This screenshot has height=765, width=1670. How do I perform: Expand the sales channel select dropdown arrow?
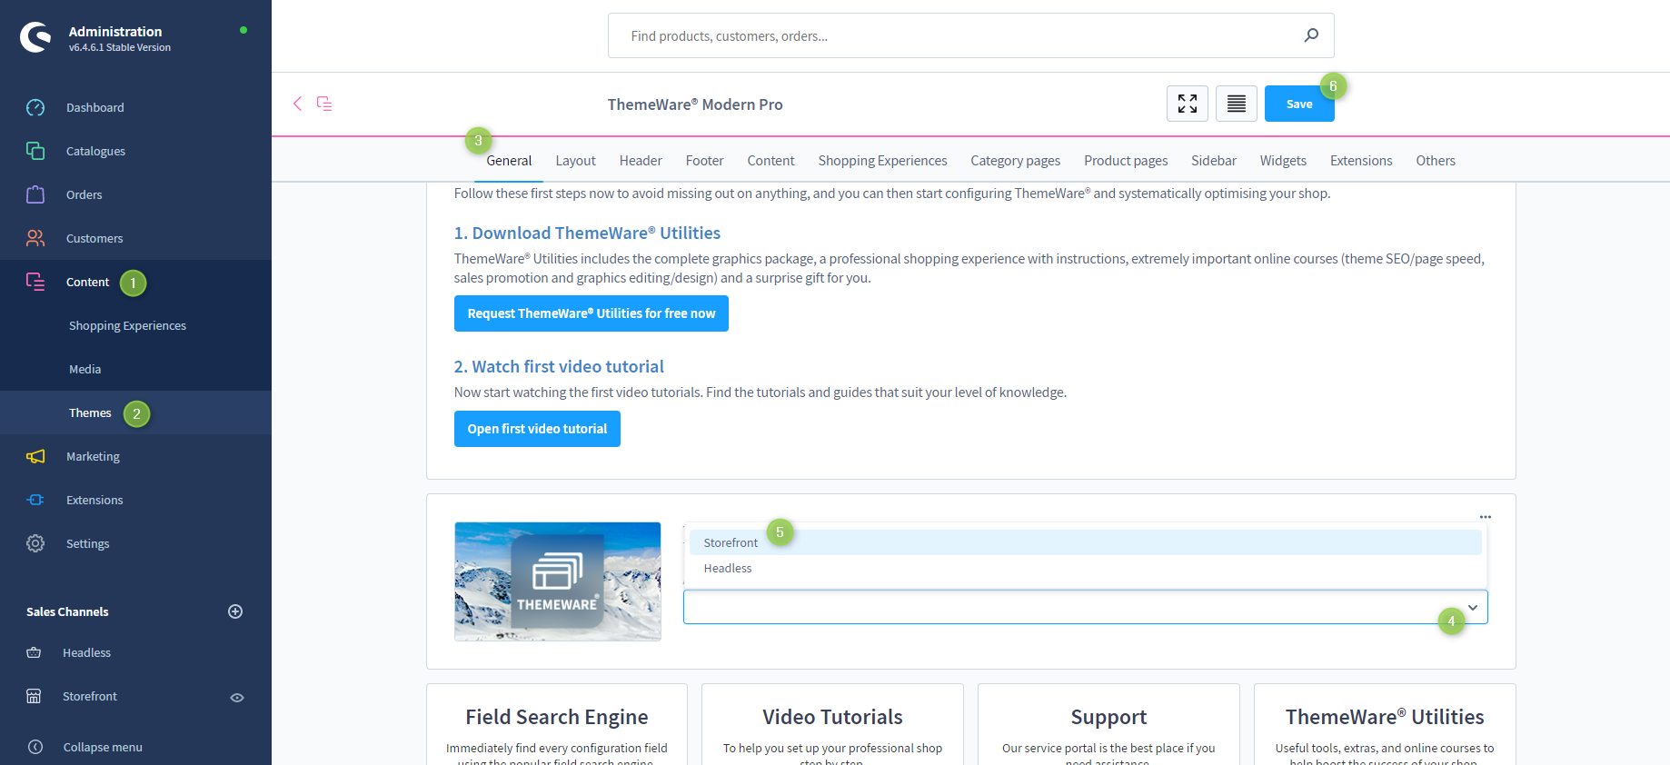1473,607
